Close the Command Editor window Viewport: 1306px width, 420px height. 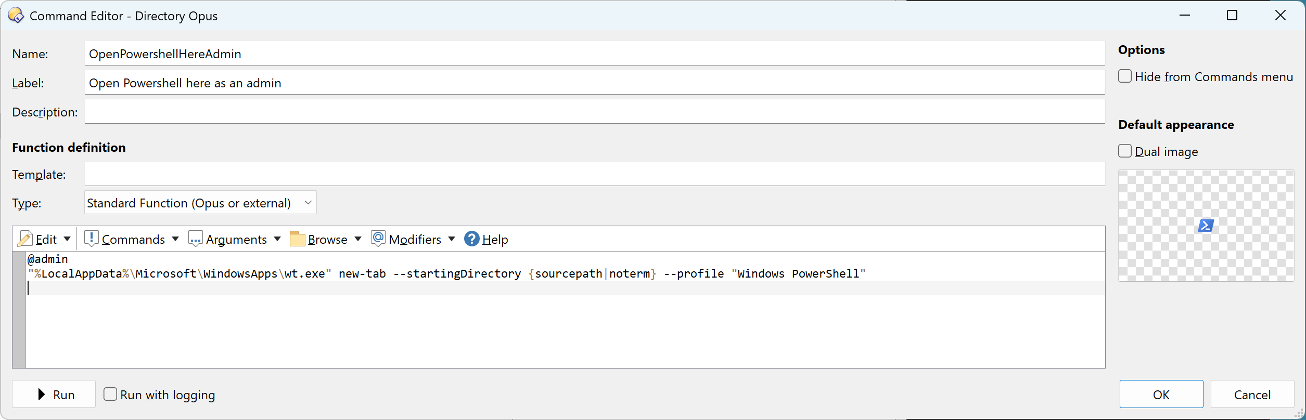point(1281,16)
